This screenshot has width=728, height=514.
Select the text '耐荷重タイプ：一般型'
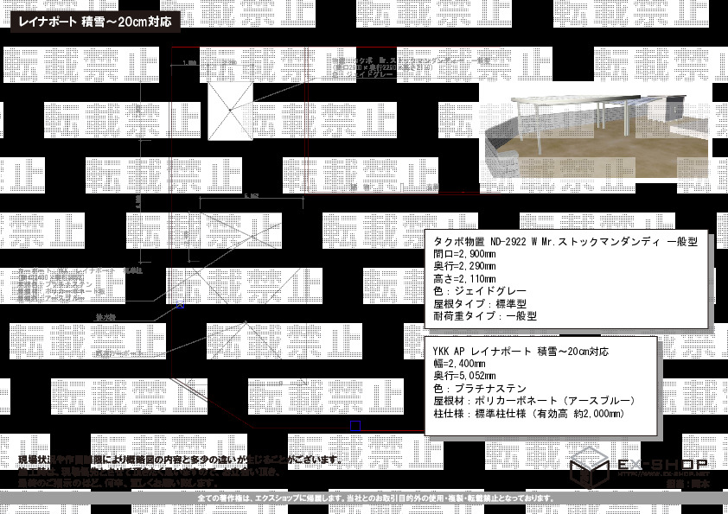pos(485,316)
